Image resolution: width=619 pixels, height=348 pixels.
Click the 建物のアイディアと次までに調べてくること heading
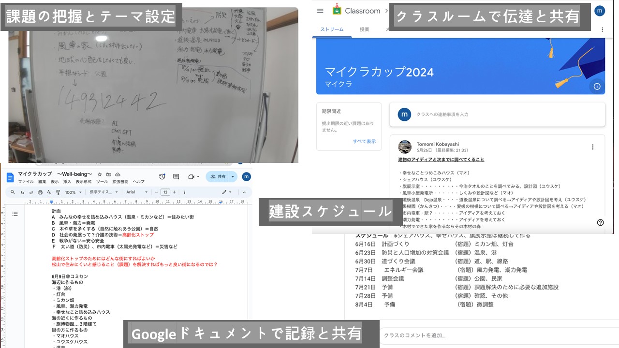[441, 159]
